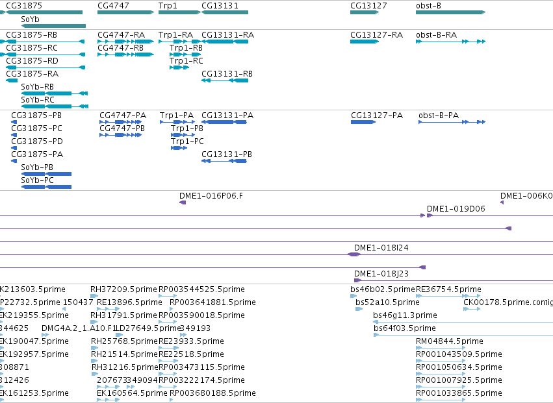
Task: Select EST RH37209.5prime
Action: [94, 296]
